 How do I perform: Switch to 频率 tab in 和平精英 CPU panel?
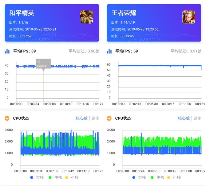coord(95,118)
